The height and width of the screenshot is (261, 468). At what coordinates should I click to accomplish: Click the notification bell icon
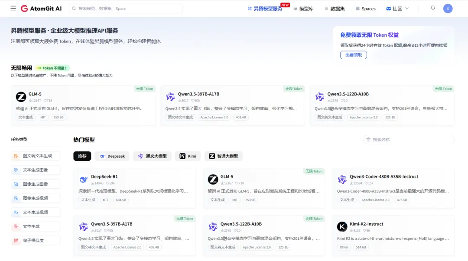point(433,8)
